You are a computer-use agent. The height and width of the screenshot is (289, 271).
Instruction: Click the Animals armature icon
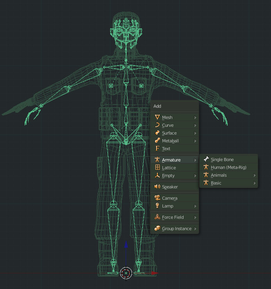pos(206,175)
